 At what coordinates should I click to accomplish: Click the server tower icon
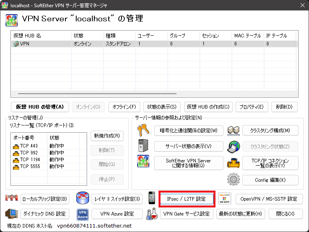pyautogui.click(x=143, y=146)
